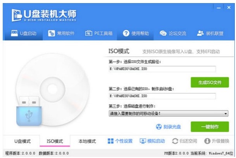Click the 模拟启动 monitor icon
Image resolution: width=236 pixels, height=158 pixels.
pyautogui.click(x=143, y=141)
